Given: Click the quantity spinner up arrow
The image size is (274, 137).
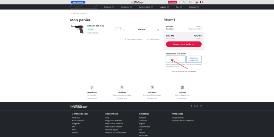Looking at the screenshot, I should (x=121, y=28).
